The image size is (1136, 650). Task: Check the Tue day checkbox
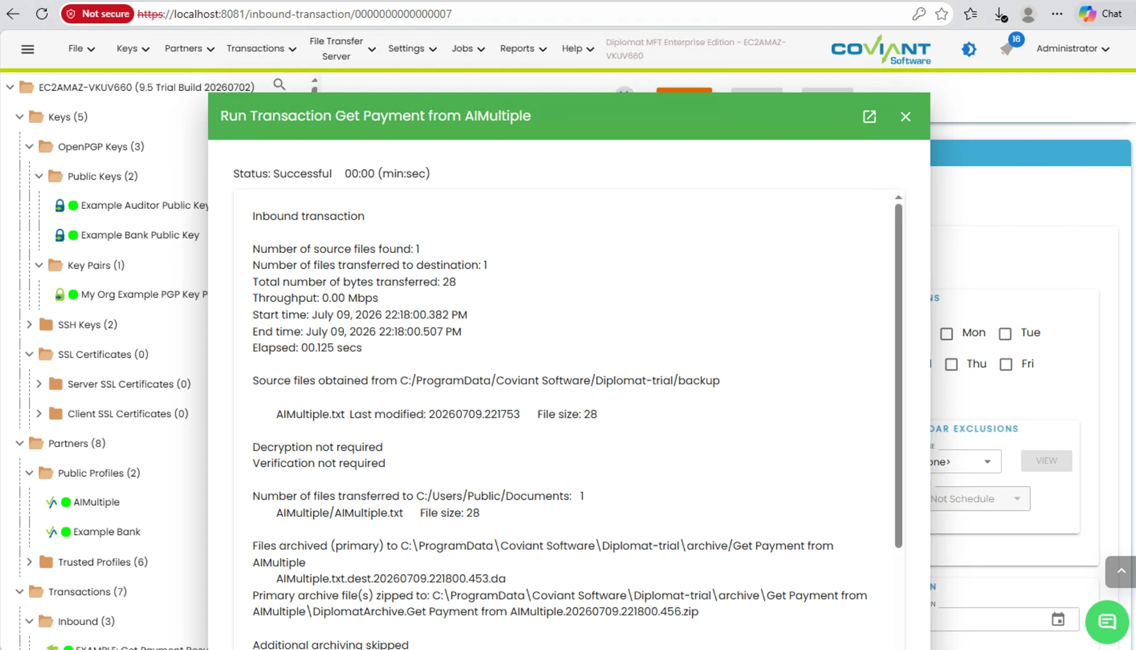tap(1005, 334)
